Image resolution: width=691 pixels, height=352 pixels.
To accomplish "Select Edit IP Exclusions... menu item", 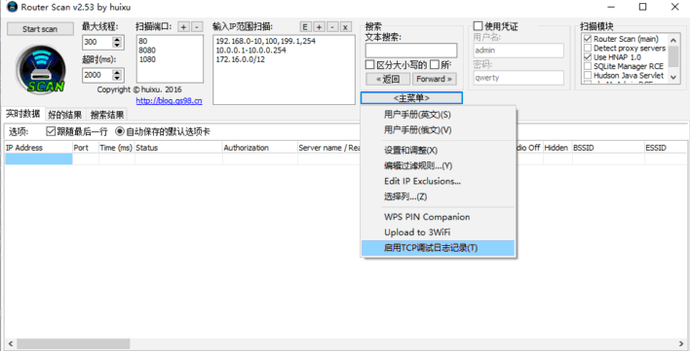I will coord(438,181).
